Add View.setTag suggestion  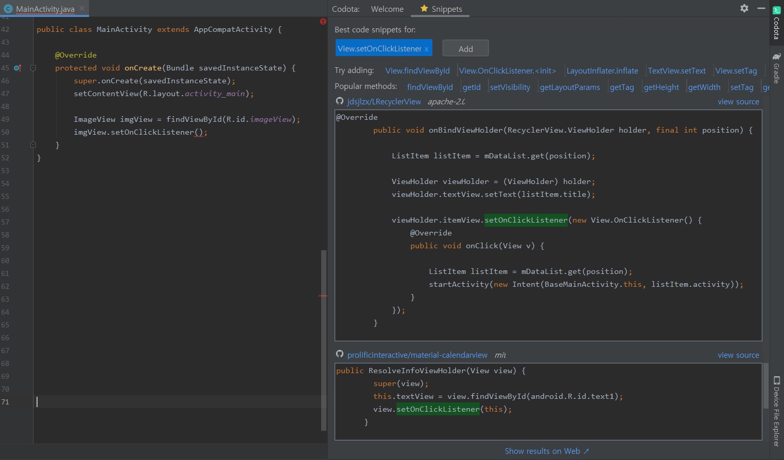(x=736, y=71)
